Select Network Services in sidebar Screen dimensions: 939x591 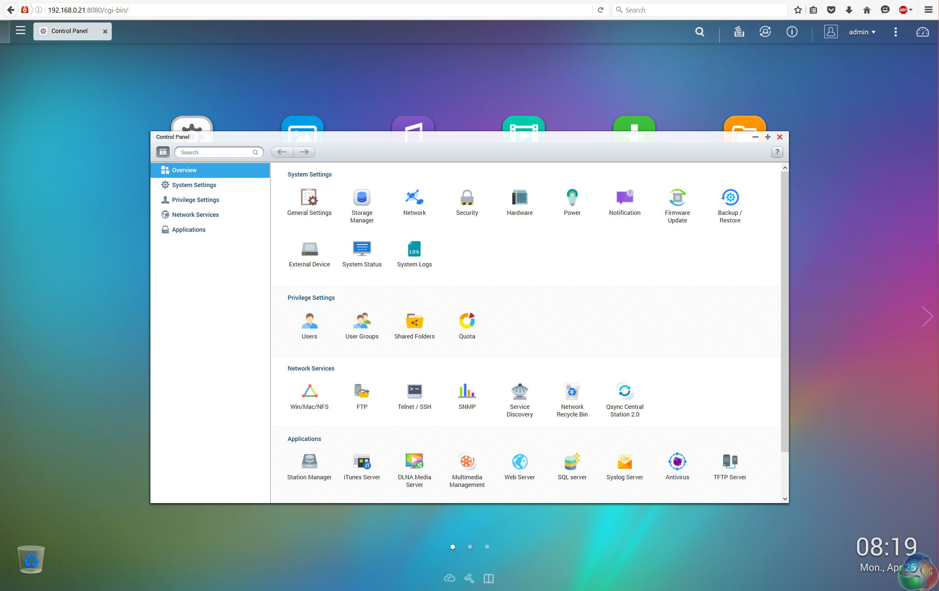(195, 215)
